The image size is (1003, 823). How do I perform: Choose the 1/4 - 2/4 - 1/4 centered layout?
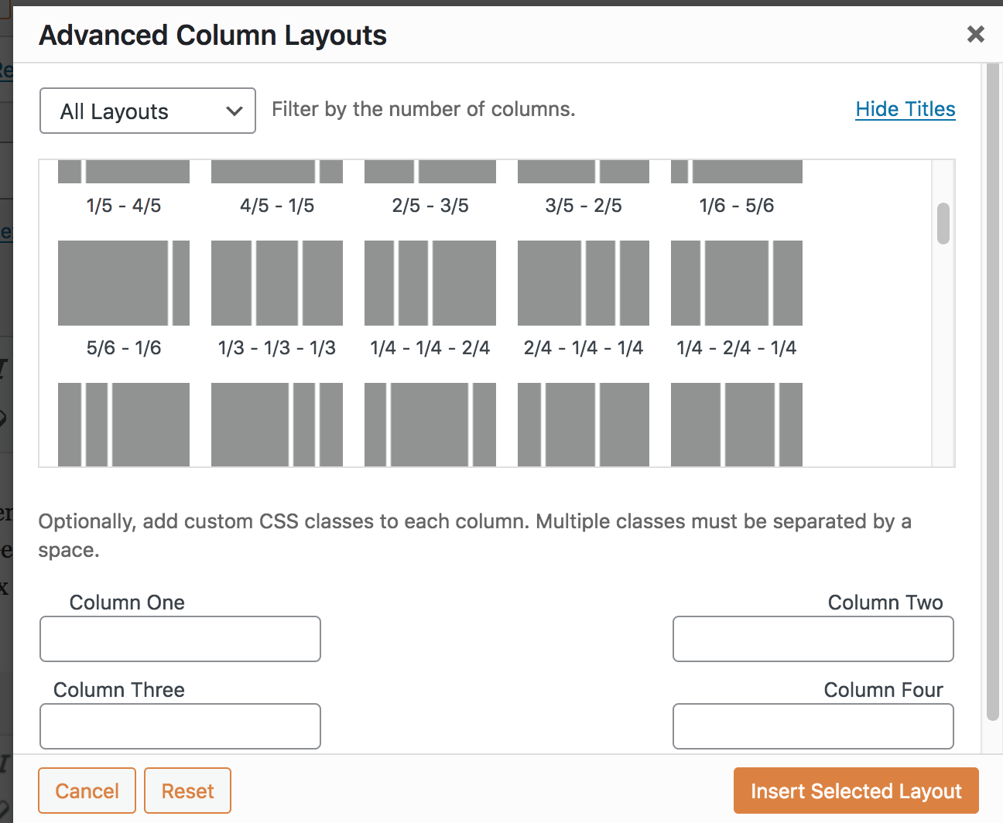(736, 282)
